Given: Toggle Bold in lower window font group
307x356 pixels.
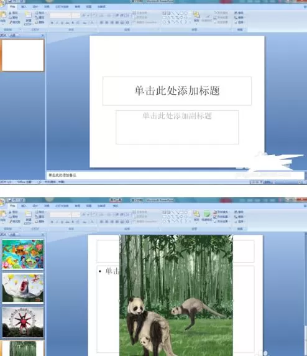Looking at the screenshot, I should (x=52, y=222).
